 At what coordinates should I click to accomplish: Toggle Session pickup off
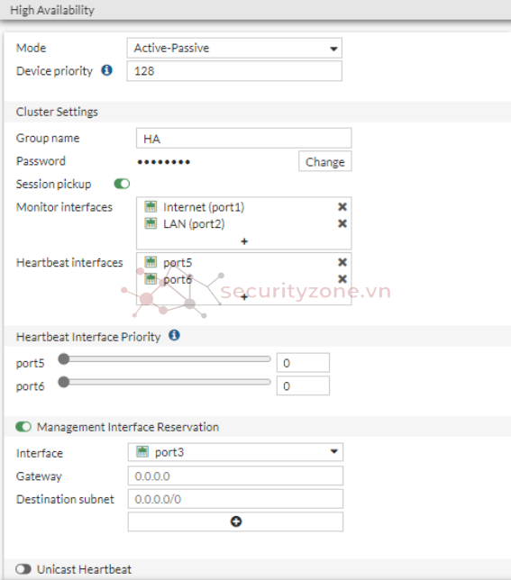(x=122, y=184)
